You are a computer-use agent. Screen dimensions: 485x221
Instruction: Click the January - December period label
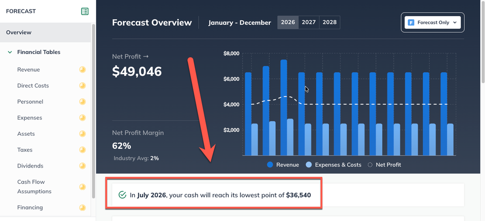point(239,23)
